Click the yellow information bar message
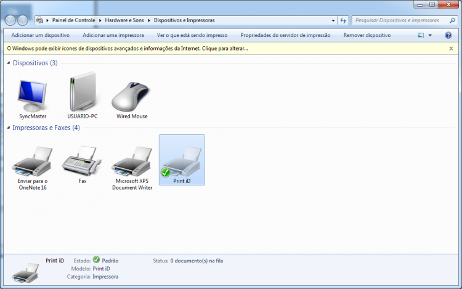 coord(128,49)
